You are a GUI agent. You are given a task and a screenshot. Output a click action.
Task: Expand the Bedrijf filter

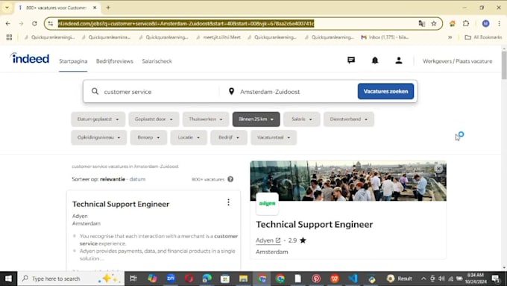point(229,137)
